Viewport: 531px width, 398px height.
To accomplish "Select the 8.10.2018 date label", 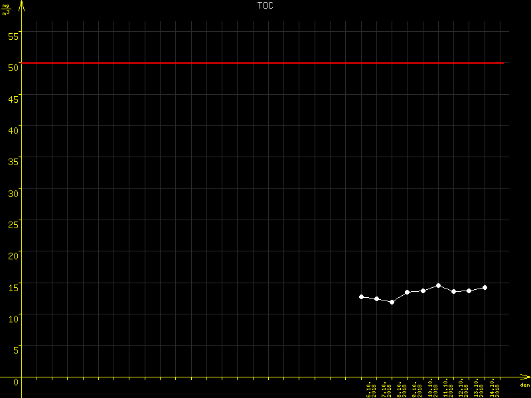I will click(x=402, y=389).
